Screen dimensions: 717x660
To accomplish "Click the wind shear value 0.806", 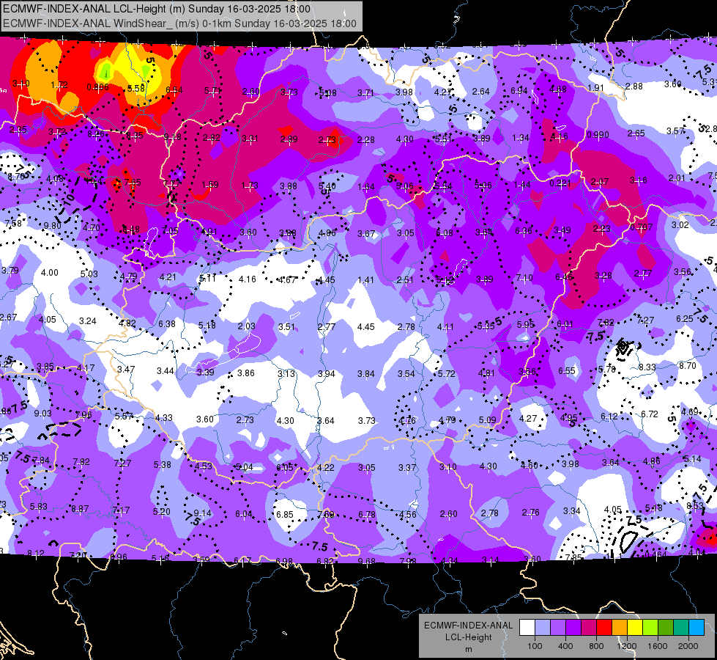I will [x=98, y=87].
